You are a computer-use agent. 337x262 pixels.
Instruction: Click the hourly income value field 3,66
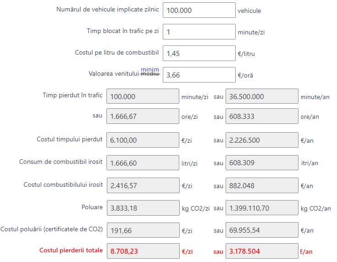coord(199,75)
